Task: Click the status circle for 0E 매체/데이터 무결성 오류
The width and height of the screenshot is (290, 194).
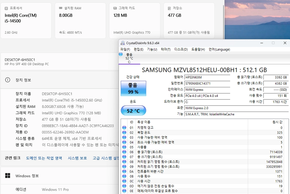Action: (124, 191)
